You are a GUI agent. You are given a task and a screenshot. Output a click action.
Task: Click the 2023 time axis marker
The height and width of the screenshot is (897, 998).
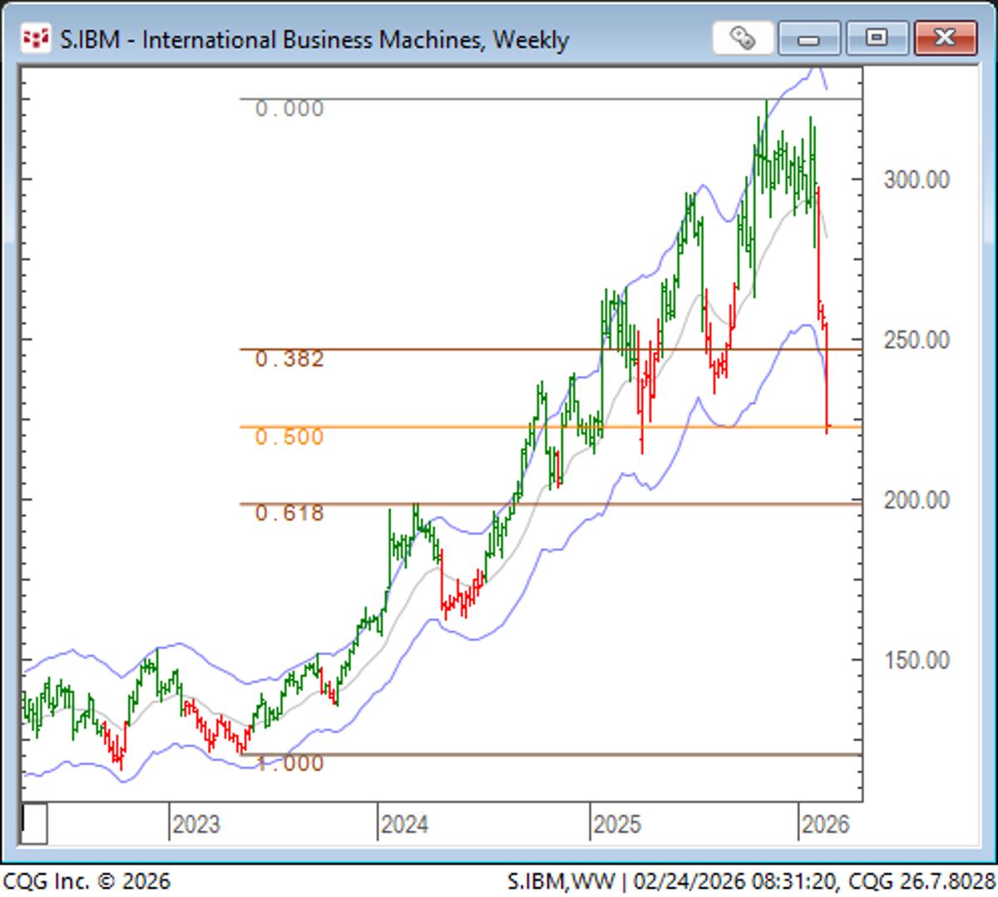196,825
